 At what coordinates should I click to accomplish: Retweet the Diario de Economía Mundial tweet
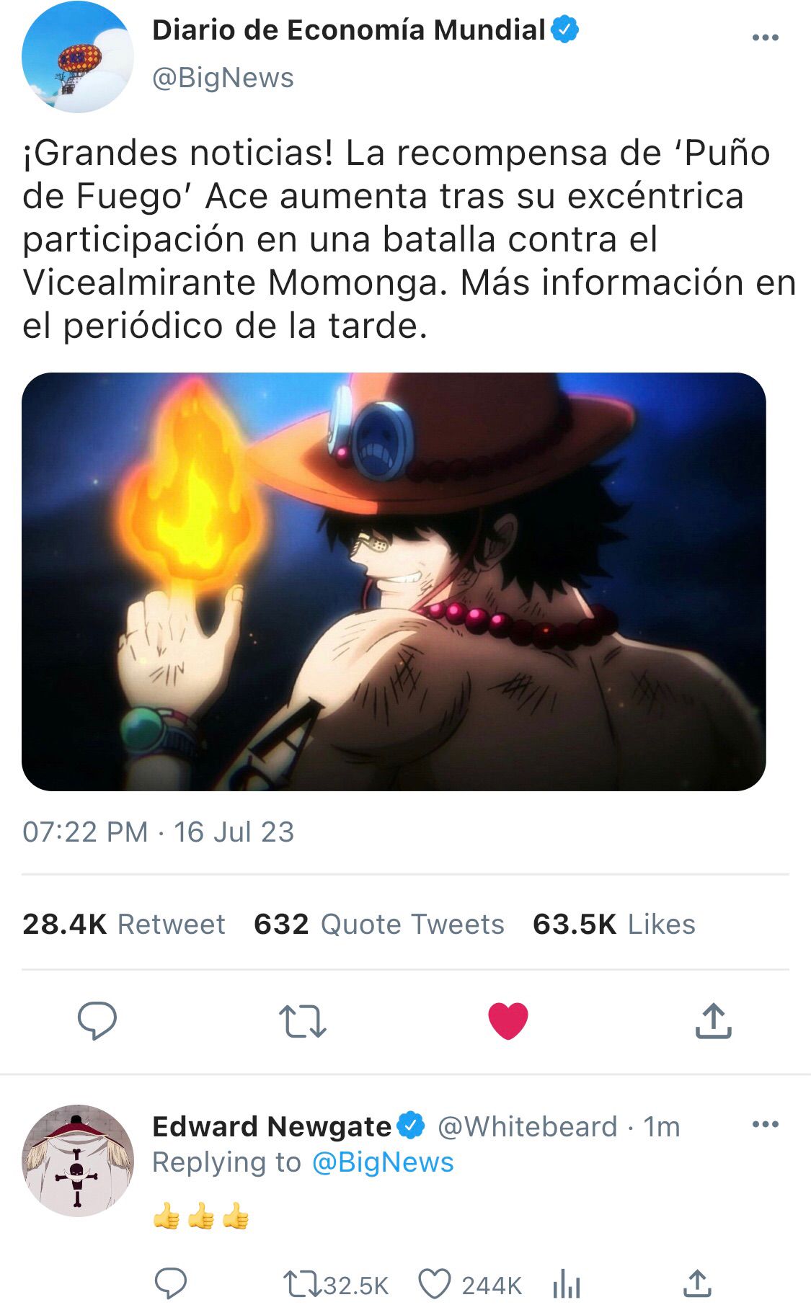coord(302,1021)
